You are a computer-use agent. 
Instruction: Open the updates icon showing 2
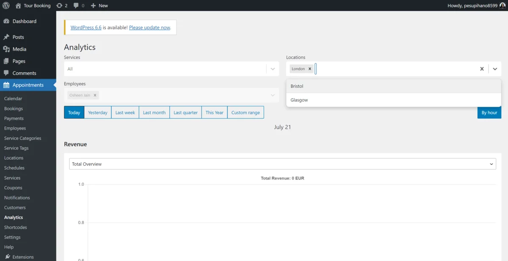click(62, 5)
